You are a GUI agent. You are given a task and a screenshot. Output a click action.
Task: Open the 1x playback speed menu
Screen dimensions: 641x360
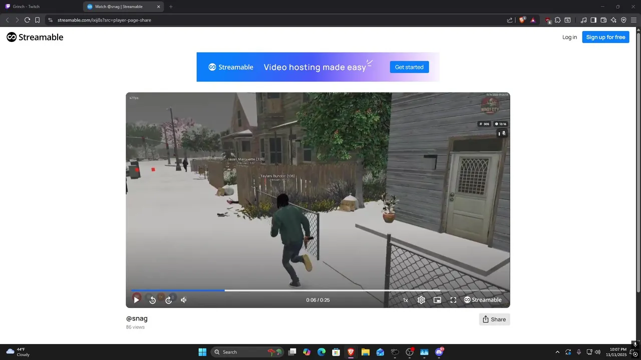pyautogui.click(x=406, y=300)
